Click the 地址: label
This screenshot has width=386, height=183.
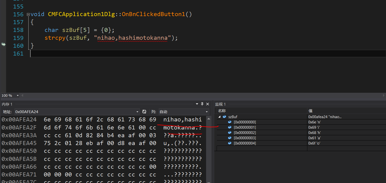click(7, 112)
